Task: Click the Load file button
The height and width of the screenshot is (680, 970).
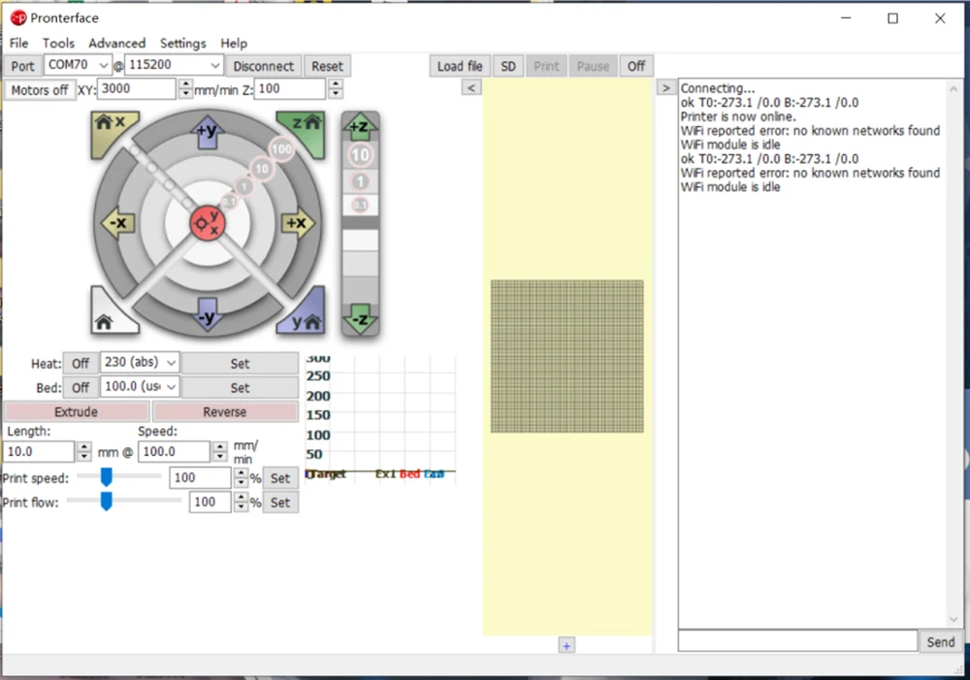Action: coord(460,66)
